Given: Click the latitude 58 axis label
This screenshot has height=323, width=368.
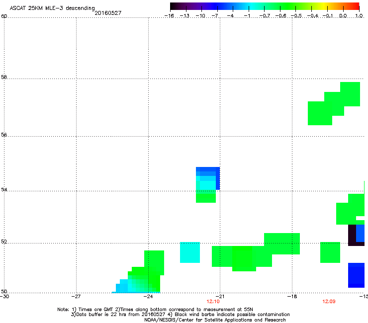Looking at the screenshot, I should pos(4,77).
